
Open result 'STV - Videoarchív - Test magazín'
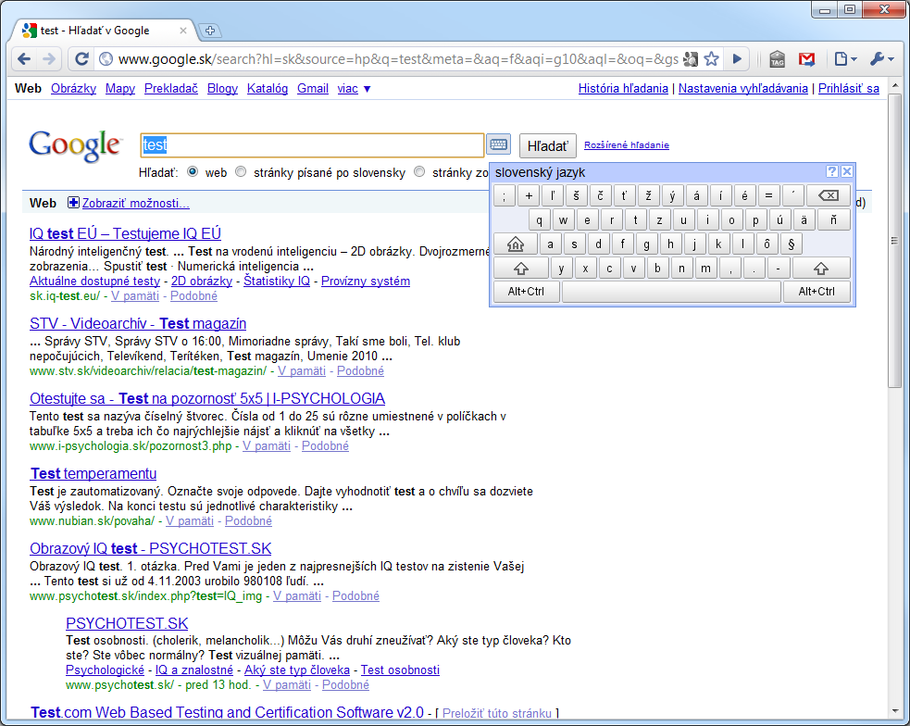tap(138, 323)
